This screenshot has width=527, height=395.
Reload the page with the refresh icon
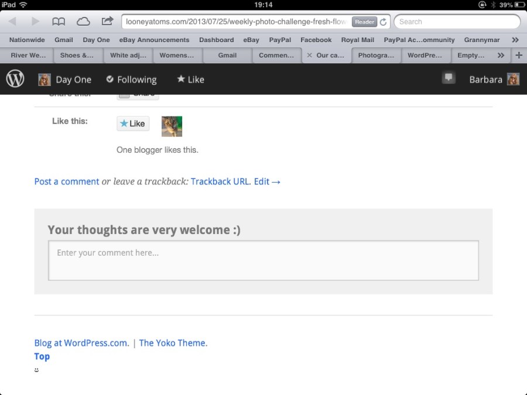point(383,22)
